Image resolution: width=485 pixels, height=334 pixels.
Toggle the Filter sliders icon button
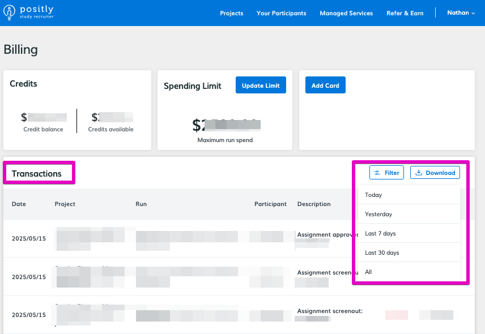pyautogui.click(x=386, y=173)
